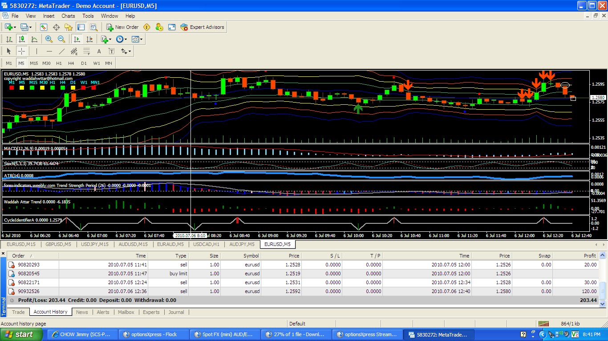Open the Insert menu
The width and height of the screenshot is (608, 341).
49,16
